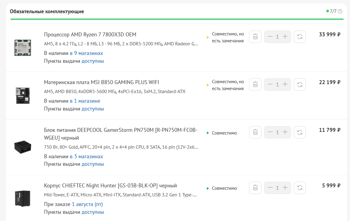350x221 pixels.
Task: Click the price '33 999 ₽'
Action: [x=330, y=34]
